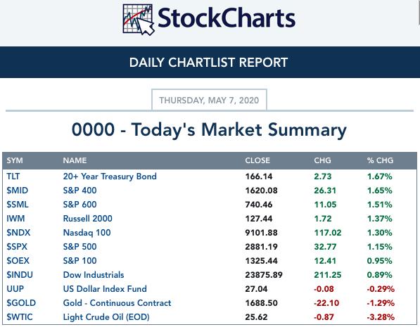
Task: Sort by the CLOSE column header
Action: (257, 160)
